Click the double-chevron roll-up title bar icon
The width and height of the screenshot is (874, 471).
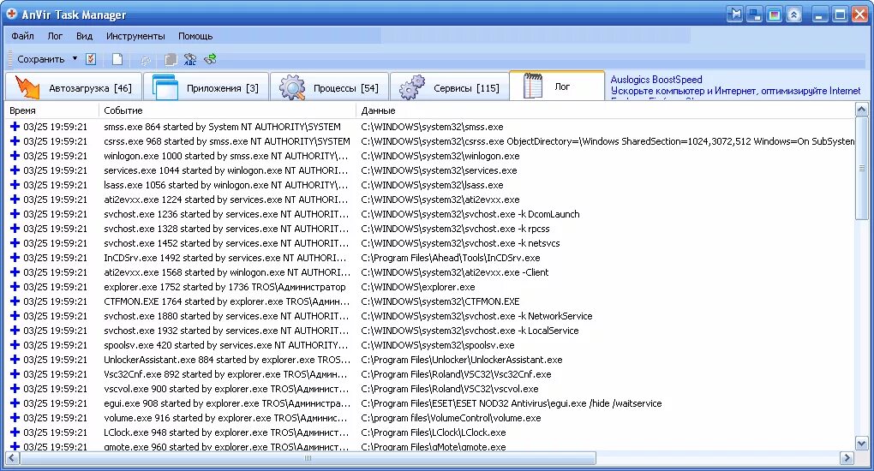[x=793, y=15]
